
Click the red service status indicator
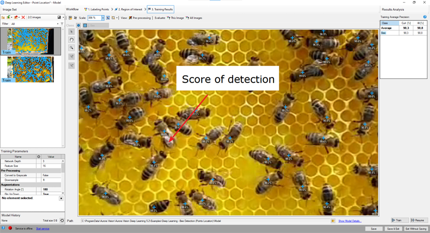(x=10, y=228)
